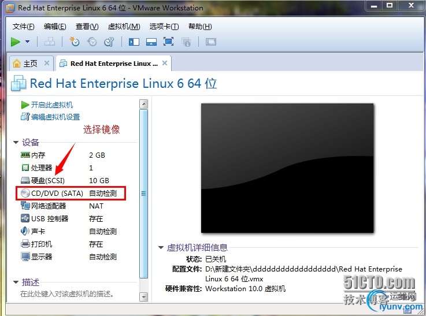
Task: Click the Unity mode toolbar icon
Action: tap(186, 42)
